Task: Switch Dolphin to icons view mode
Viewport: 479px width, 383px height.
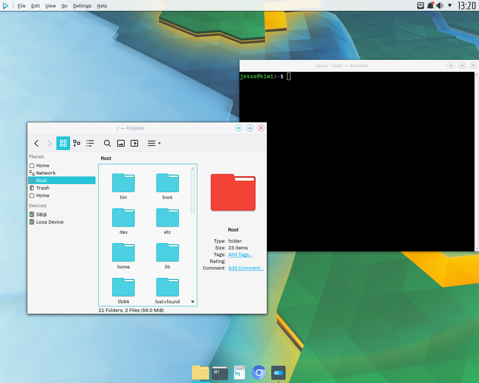Action: (63, 143)
